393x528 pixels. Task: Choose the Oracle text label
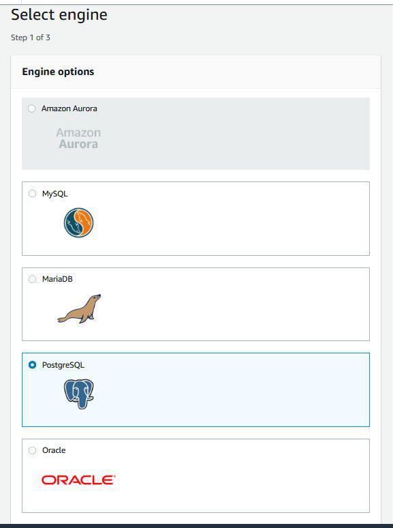click(54, 450)
